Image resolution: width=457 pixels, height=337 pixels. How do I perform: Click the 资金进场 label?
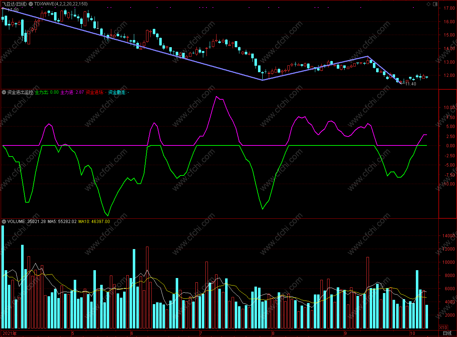click(x=94, y=92)
